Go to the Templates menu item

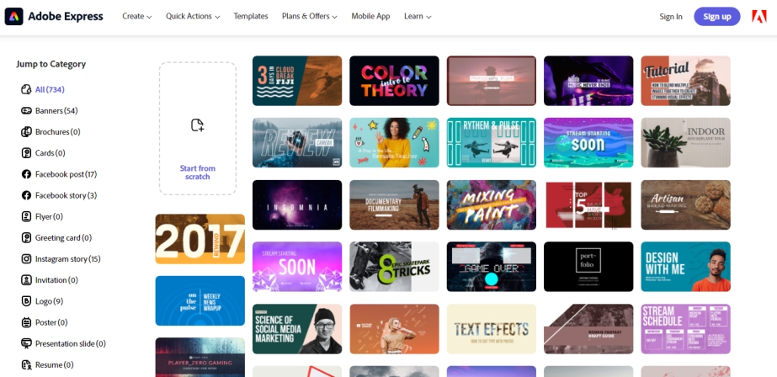coord(251,16)
